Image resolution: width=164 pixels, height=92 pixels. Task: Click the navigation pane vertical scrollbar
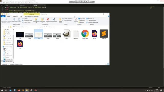tap(13, 47)
